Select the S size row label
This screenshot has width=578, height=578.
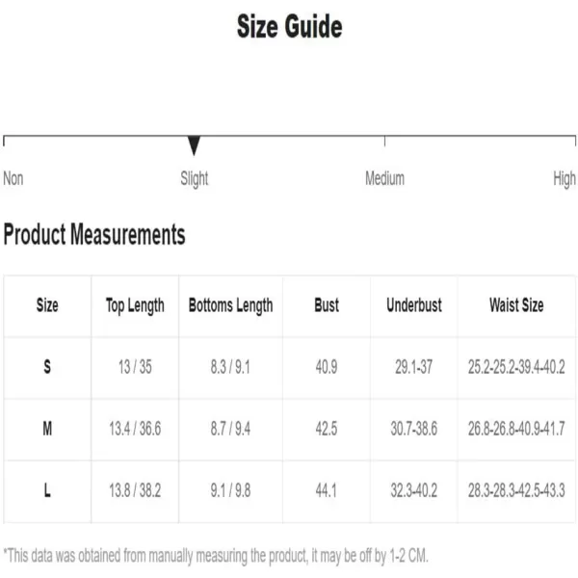click(47, 367)
